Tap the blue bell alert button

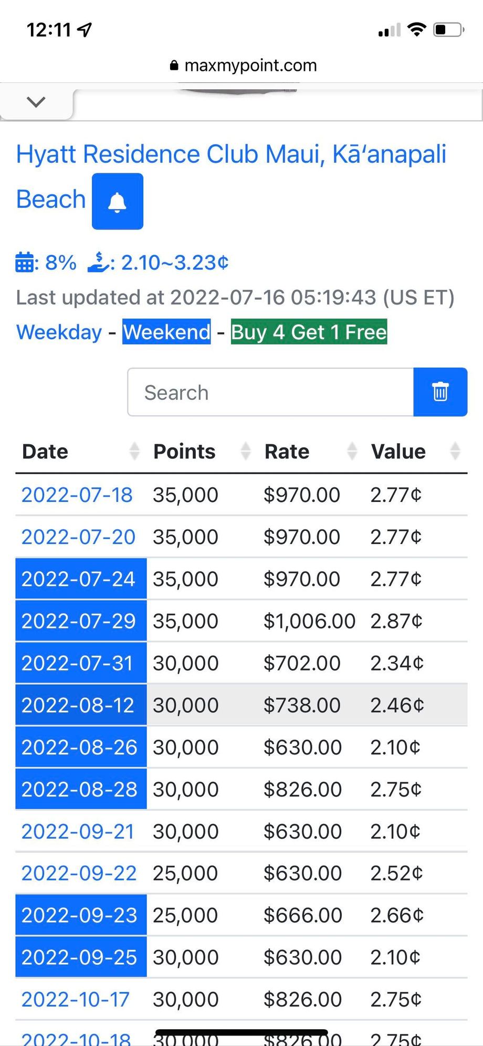[x=118, y=201]
